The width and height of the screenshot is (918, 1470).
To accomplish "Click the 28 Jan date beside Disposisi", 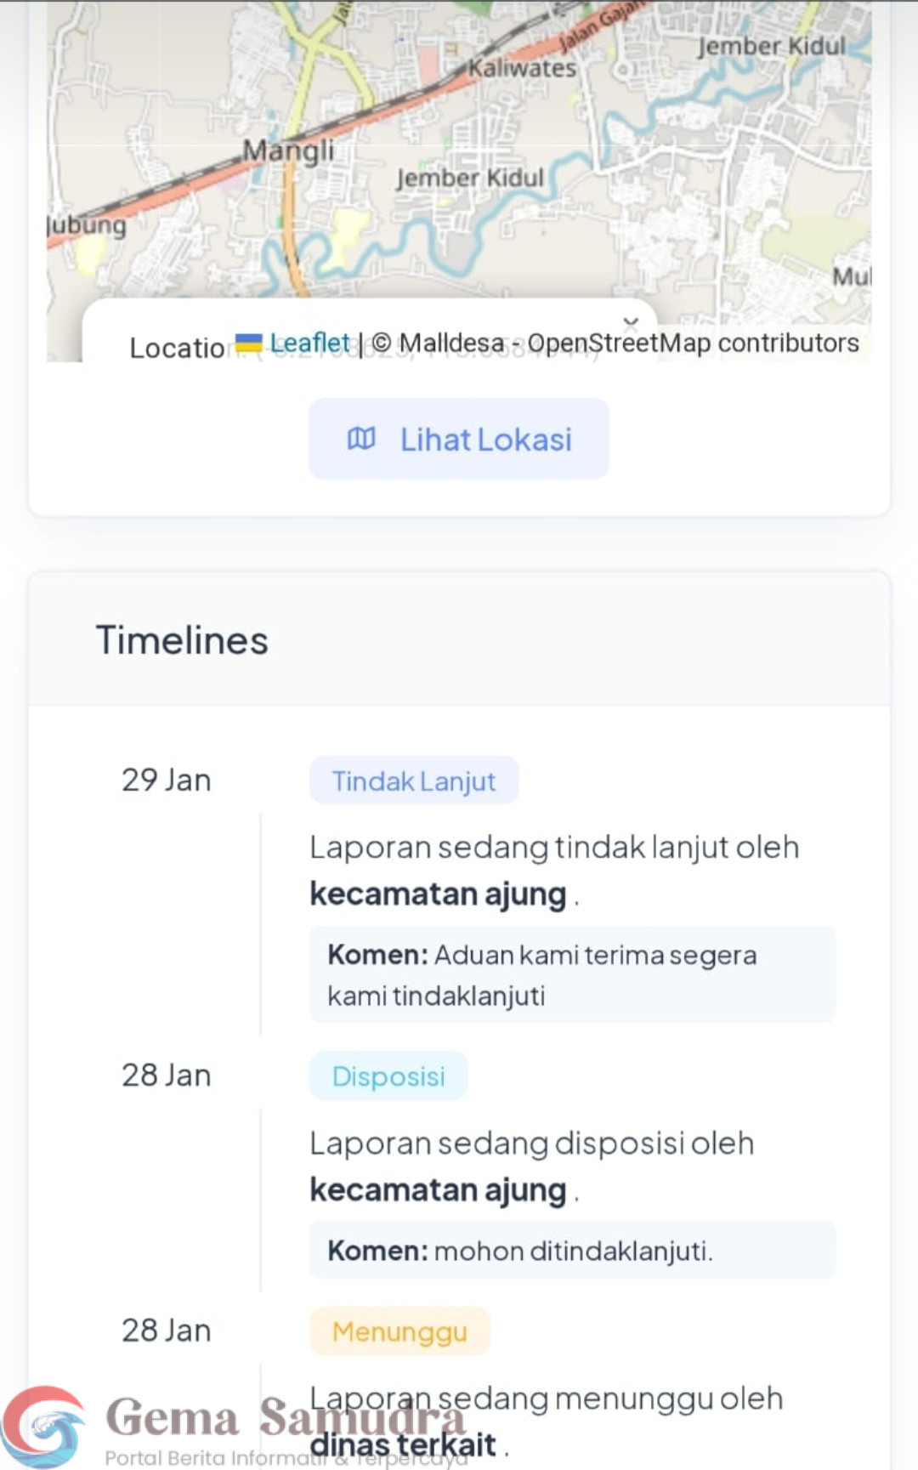I will 166,1076.
